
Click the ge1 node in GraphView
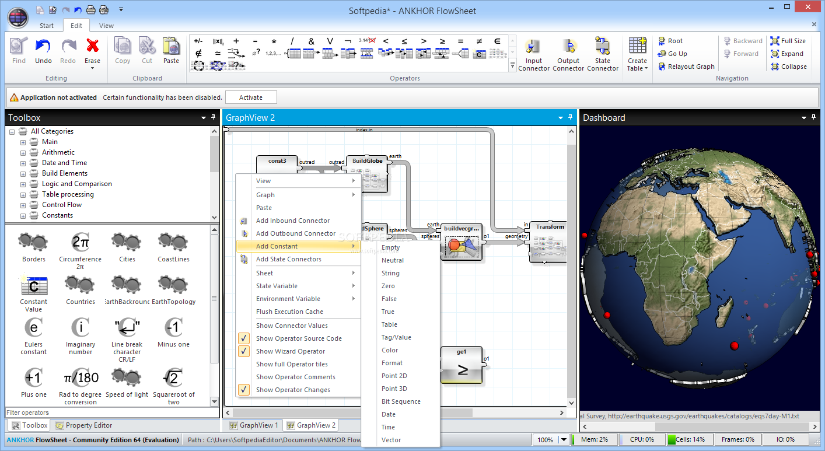462,365
